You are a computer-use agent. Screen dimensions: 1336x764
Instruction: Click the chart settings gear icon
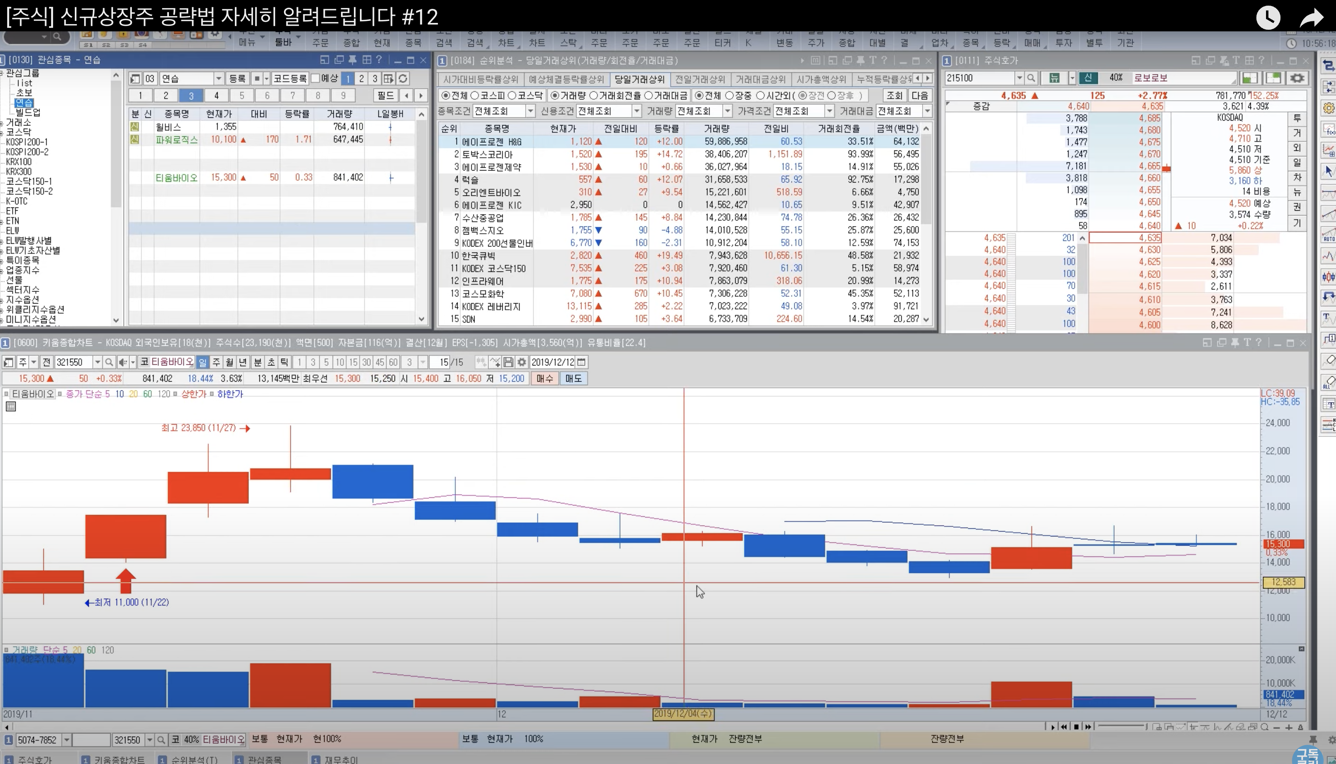tap(521, 362)
